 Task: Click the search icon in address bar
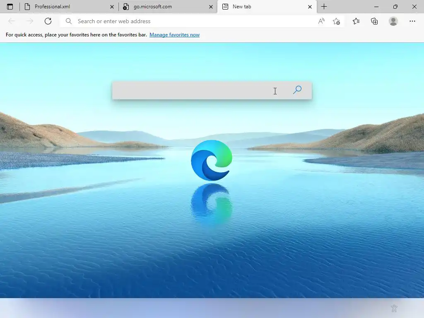tap(69, 21)
